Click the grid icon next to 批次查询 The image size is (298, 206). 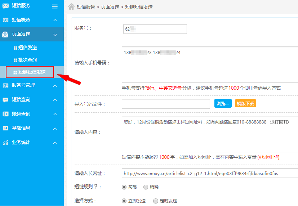point(15,60)
